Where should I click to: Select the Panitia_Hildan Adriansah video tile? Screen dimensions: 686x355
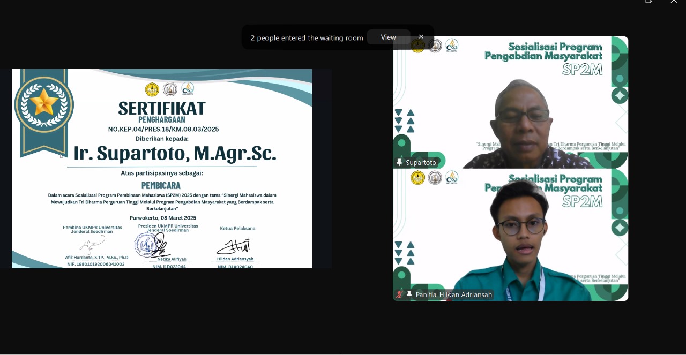tap(510, 235)
